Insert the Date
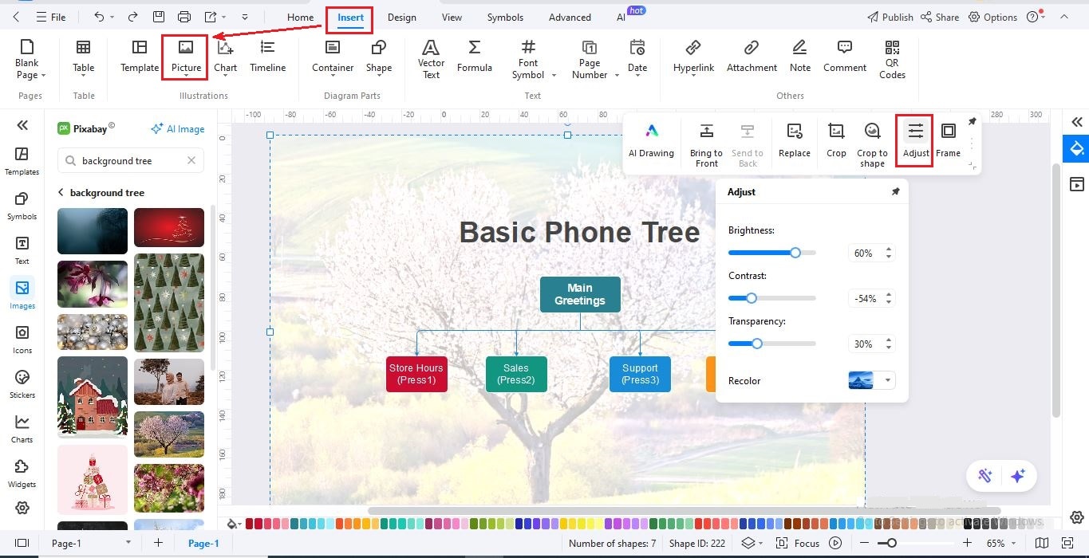The width and height of the screenshot is (1089, 558). point(637,57)
